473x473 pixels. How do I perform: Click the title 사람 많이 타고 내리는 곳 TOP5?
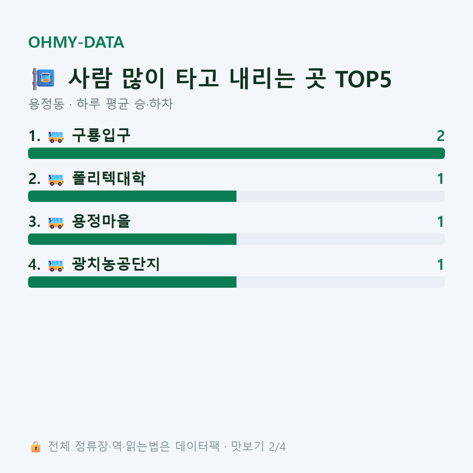230,79
